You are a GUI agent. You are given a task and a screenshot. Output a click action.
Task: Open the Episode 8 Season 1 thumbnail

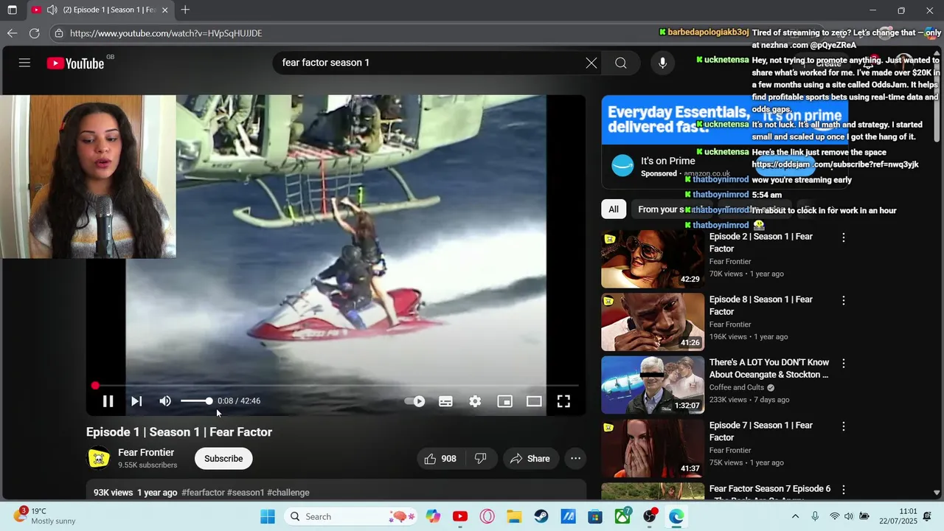pos(653,322)
